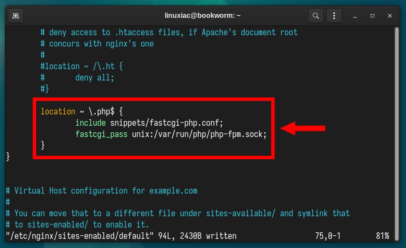Image resolution: width=406 pixels, height=248 pixels.
Task: Click the window title linuxiac@bookworm
Action: [x=203, y=16]
